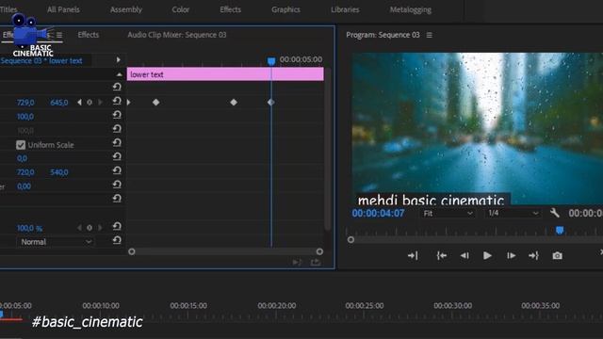Add/remove keyframe button in 100,0 % row
This screenshot has height=339, width=603.
point(90,228)
